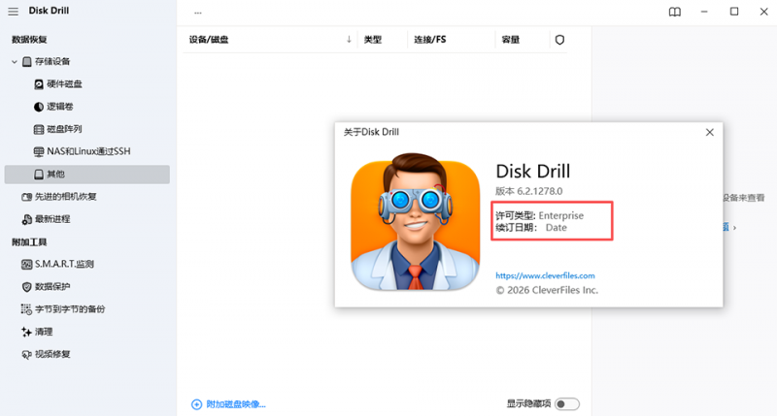Click the shield protection column icon
777x416 pixels.
click(x=560, y=40)
